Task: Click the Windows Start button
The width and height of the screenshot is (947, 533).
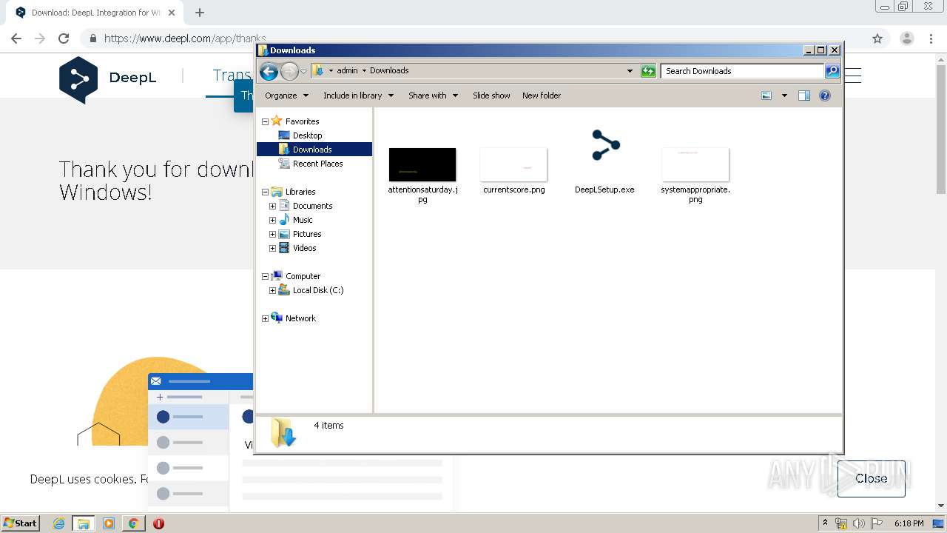Action: click(x=21, y=523)
